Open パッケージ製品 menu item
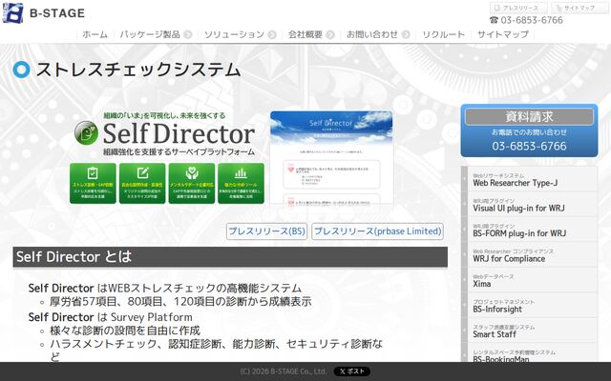Screen dimensions: 611x381 pyautogui.click(x=150, y=34)
